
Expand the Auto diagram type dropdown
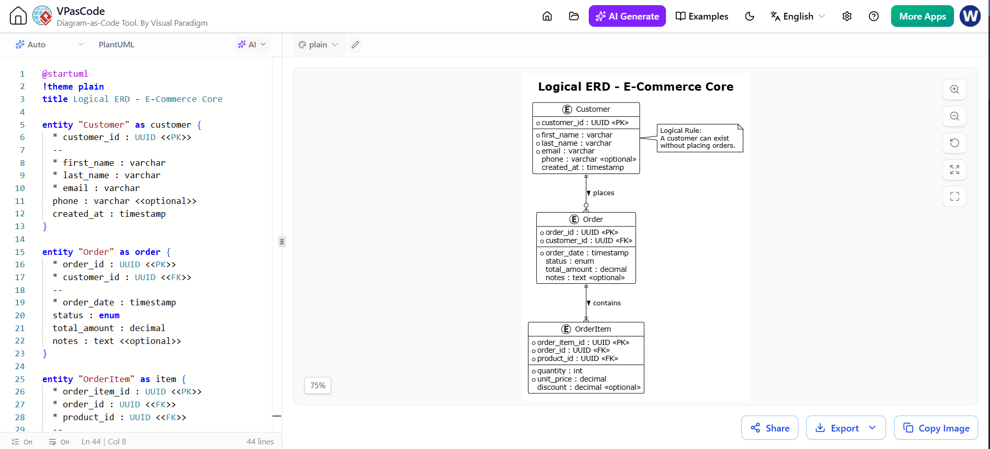coord(49,44)
